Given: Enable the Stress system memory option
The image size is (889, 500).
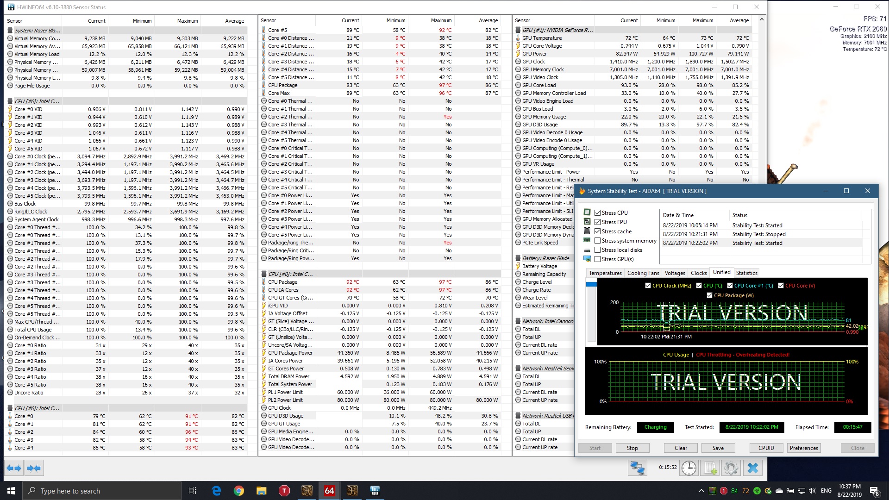Looking at the screenshot, I should click(598, 241).
